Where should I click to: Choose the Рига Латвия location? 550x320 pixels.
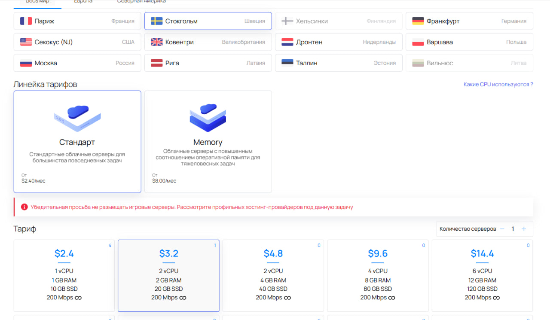coord(208,63)
